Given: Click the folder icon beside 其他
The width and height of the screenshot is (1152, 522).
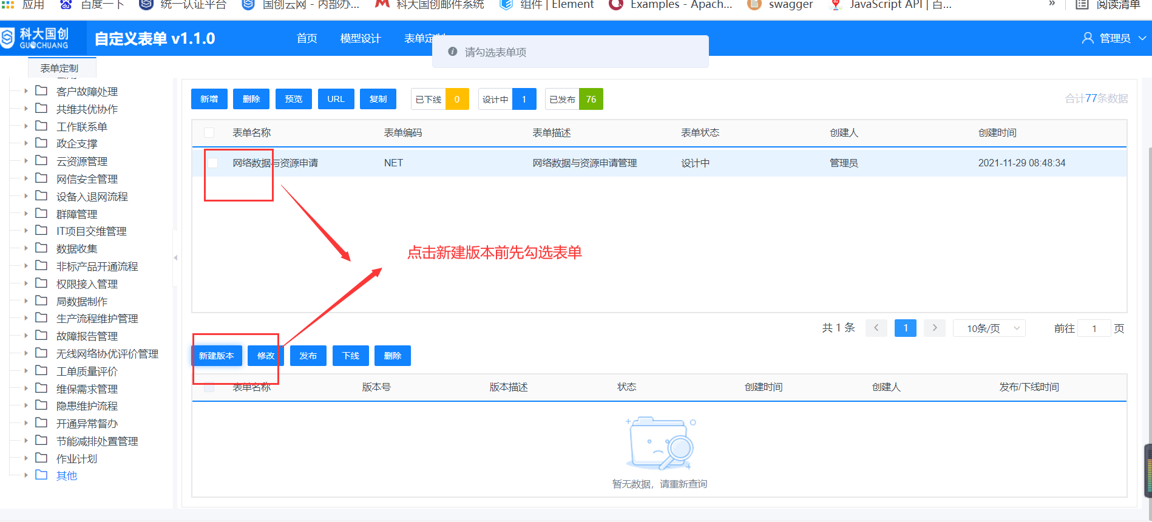Looking at the screenshot, I should click(41, 475).
